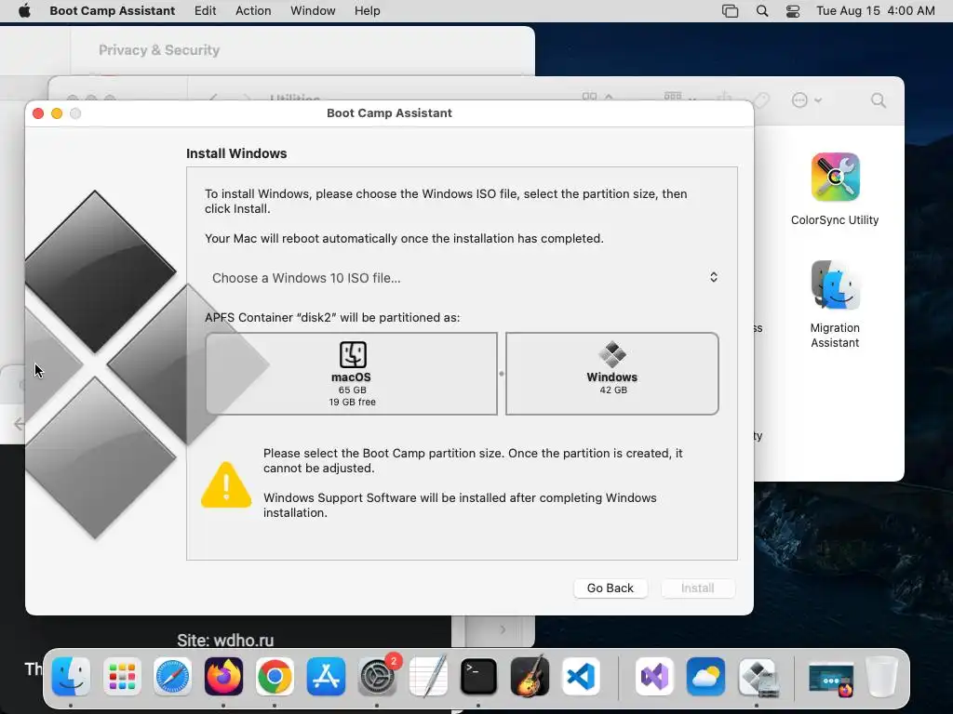Click the Stage Manager menu bar icon
The image size is (953, 714).
click(730, 11)
